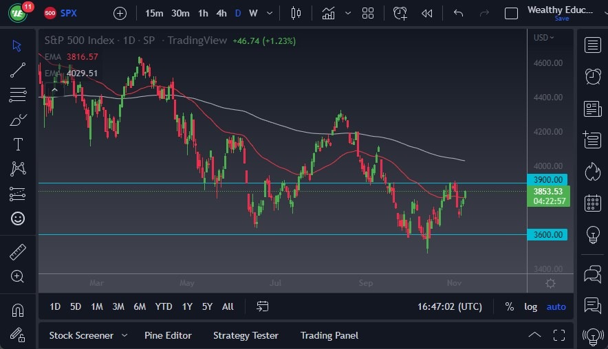Switch to the 4h timeframe
The image size is (608, 349).
pos(221,13)
